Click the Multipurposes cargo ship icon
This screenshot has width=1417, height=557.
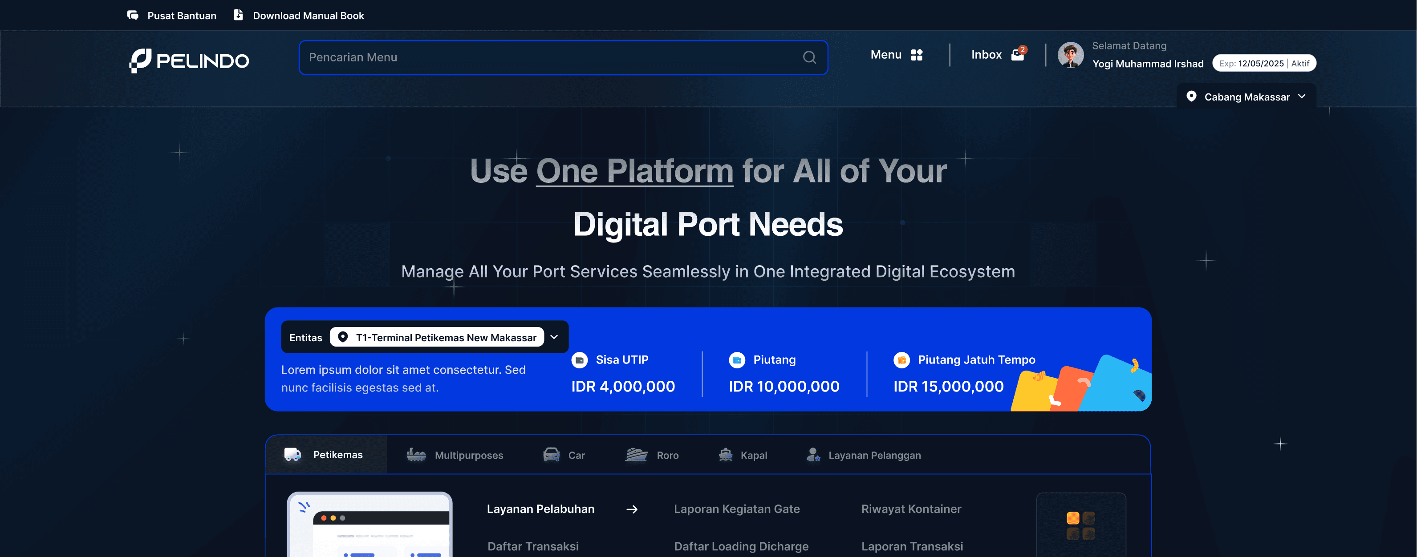(x=416, y=455)
